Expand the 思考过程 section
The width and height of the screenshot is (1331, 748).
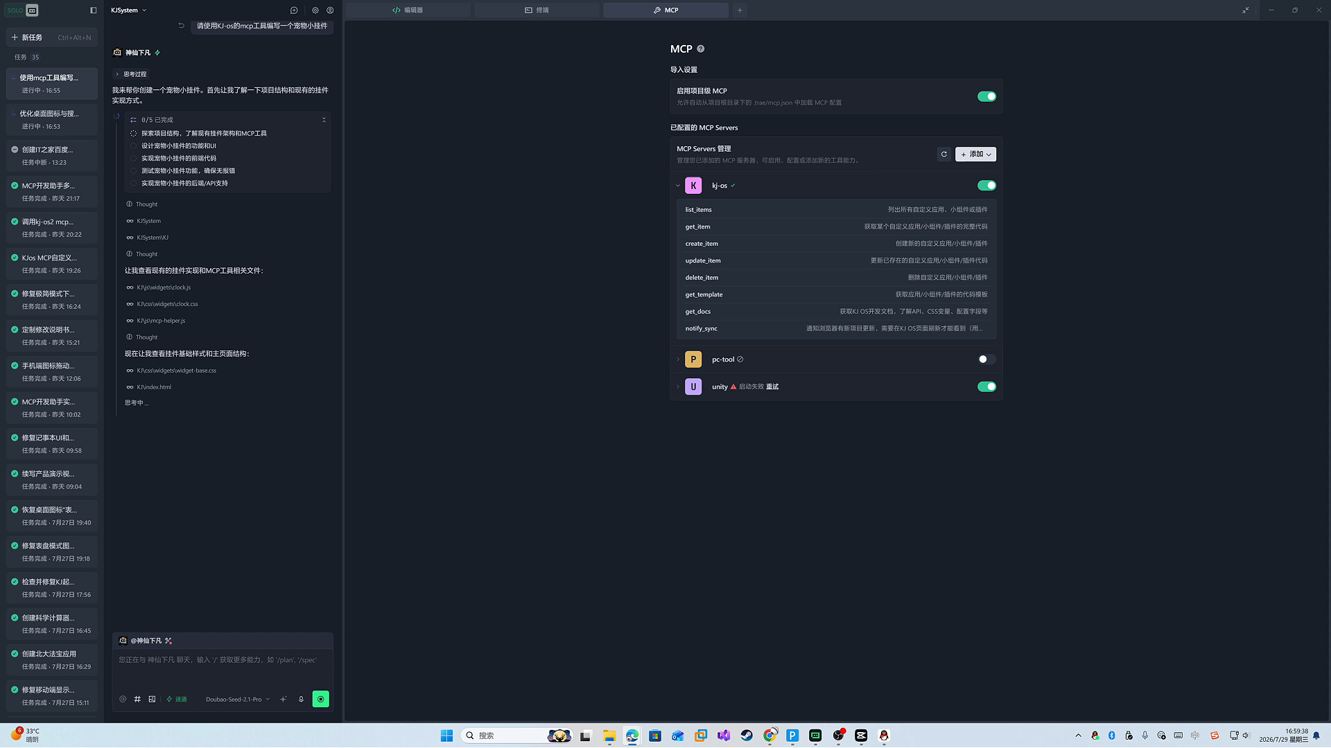[x=131, y=74]
